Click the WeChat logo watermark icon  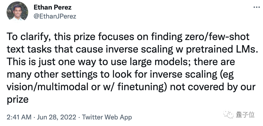pyautogui.click(x=231, y=115)
